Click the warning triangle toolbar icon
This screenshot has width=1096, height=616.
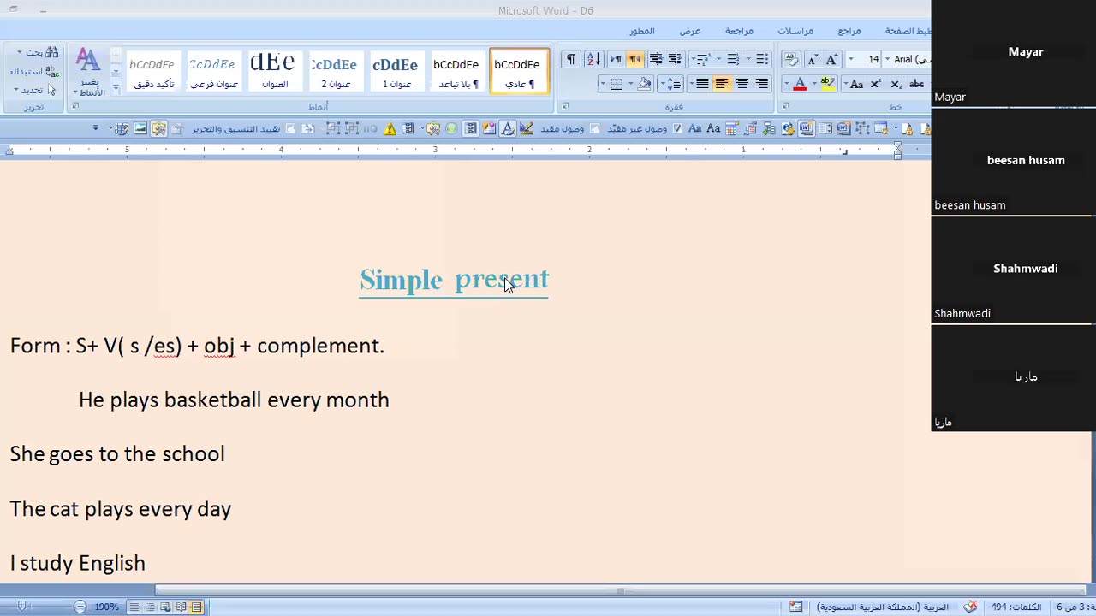click(390, 128)
